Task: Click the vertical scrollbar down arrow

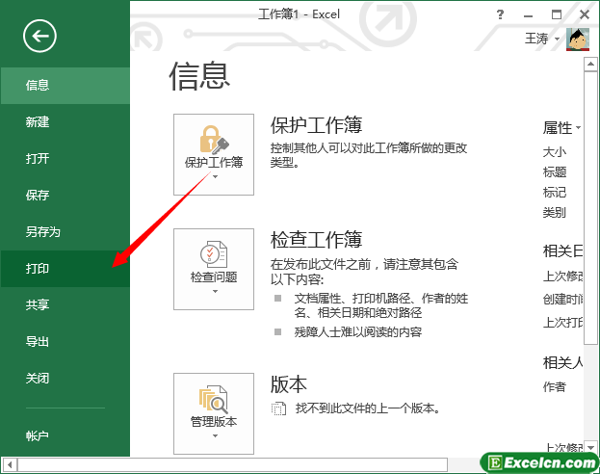Action: coord(590,447)
